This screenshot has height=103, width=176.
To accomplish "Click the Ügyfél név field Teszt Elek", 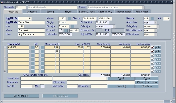I will [x=31, y=22].
